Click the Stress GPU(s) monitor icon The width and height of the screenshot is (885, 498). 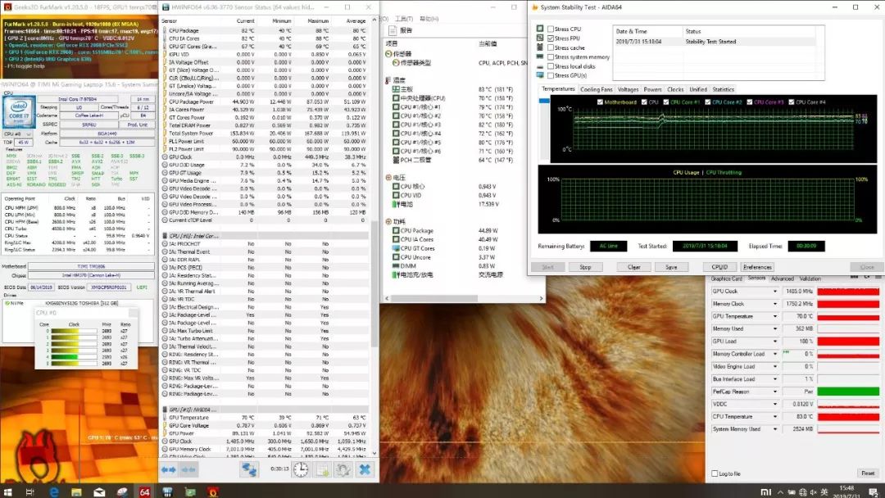(x=540, y=75)
